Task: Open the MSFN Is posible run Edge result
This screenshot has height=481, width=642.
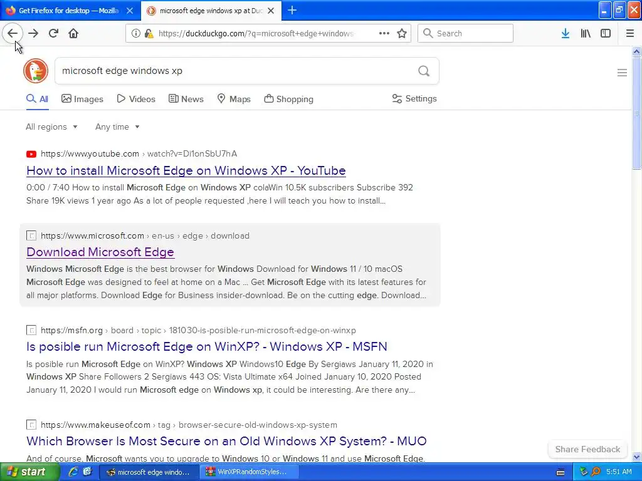Action: point(206,346)
